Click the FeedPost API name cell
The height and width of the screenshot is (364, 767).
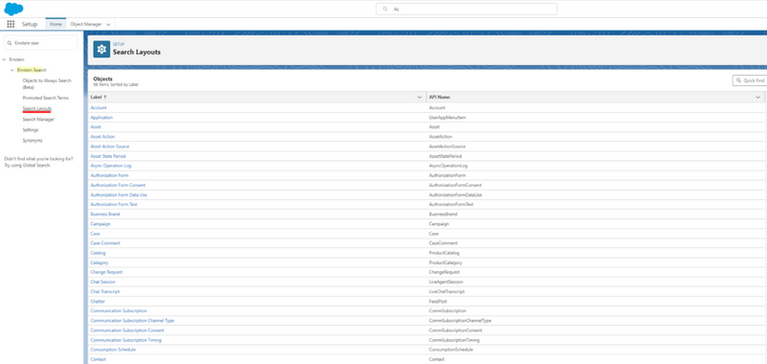click(x=438, y=302)
